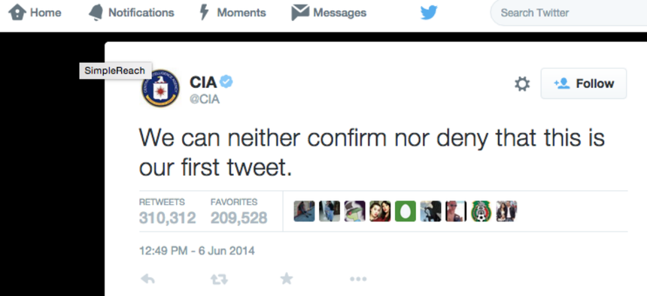The width and height of the screenshot is (647, 296).
Task: Follow the CIA account
Action: (584, 83)
